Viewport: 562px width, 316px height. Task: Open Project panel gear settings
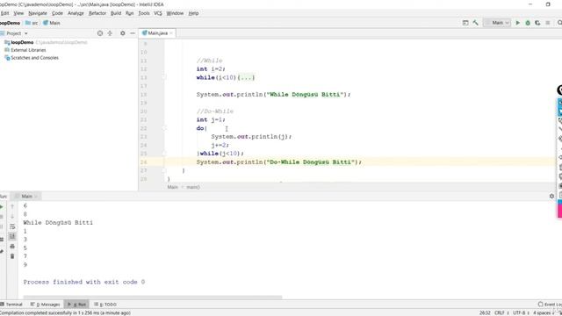(x=123, y=33)
